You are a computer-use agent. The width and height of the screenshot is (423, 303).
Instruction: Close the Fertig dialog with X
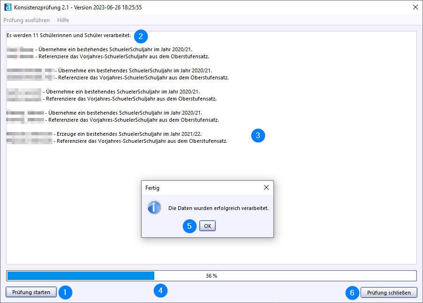point(266,187)
